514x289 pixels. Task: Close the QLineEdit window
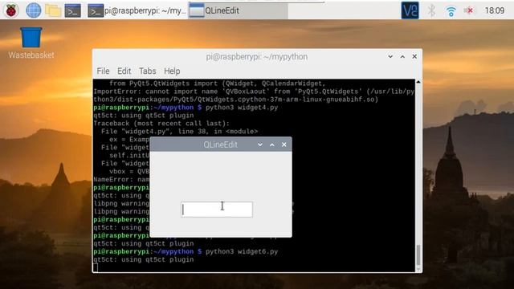284,144
